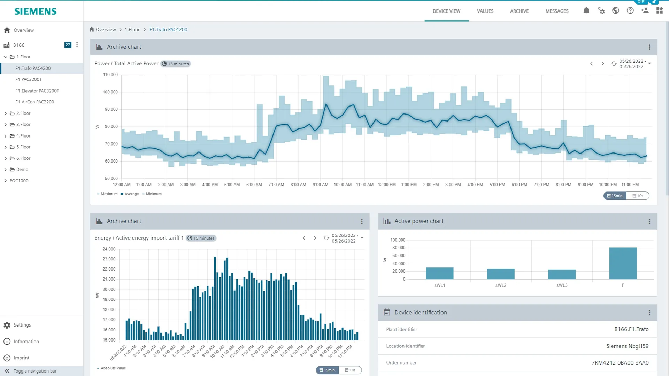The height and width of the screenshot is (376, 669).
Task: Click the gears configuration icon
Action: [601, 11]
